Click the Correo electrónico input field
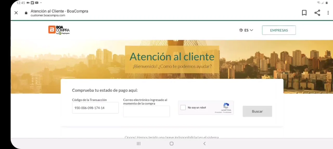This screenshot has width=333, height=149. [x=146, y=111]
